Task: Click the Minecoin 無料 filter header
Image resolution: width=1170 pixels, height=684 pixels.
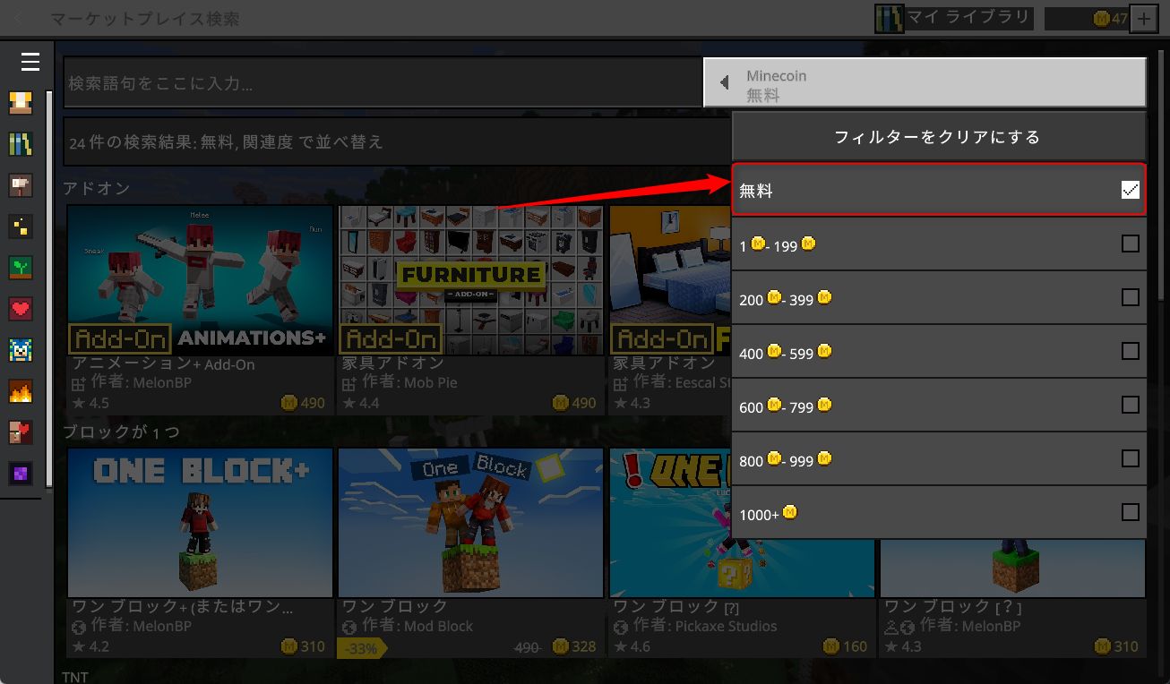Action: [x=925, y=82]
